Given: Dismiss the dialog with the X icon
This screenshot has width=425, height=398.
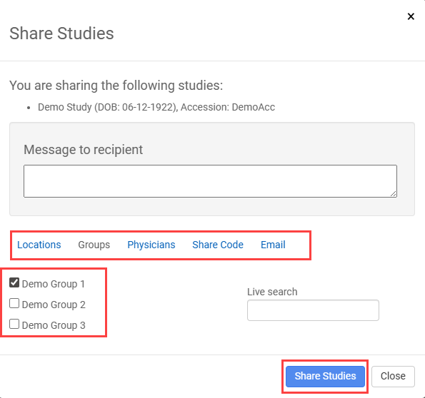Looking at the screenshot, I should pyautogui.click(x=411, y=16).
